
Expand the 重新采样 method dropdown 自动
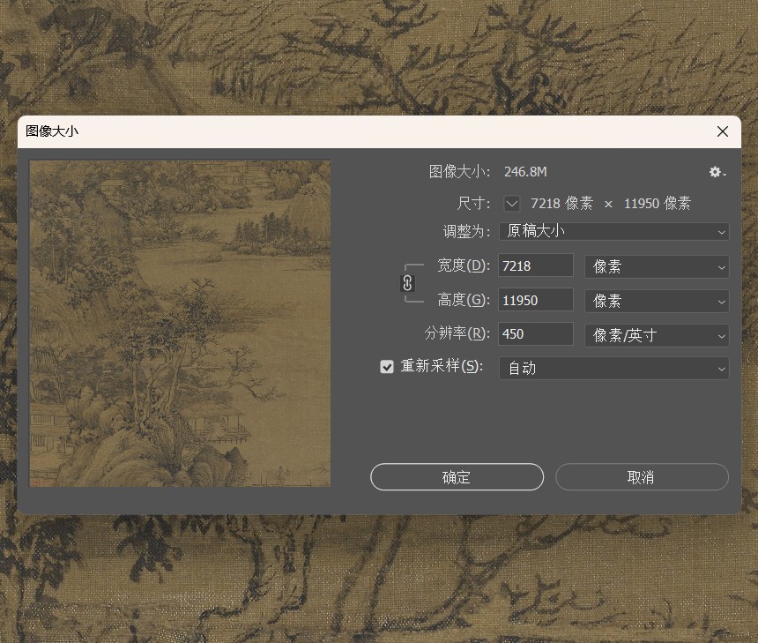(x=614, y=368)
